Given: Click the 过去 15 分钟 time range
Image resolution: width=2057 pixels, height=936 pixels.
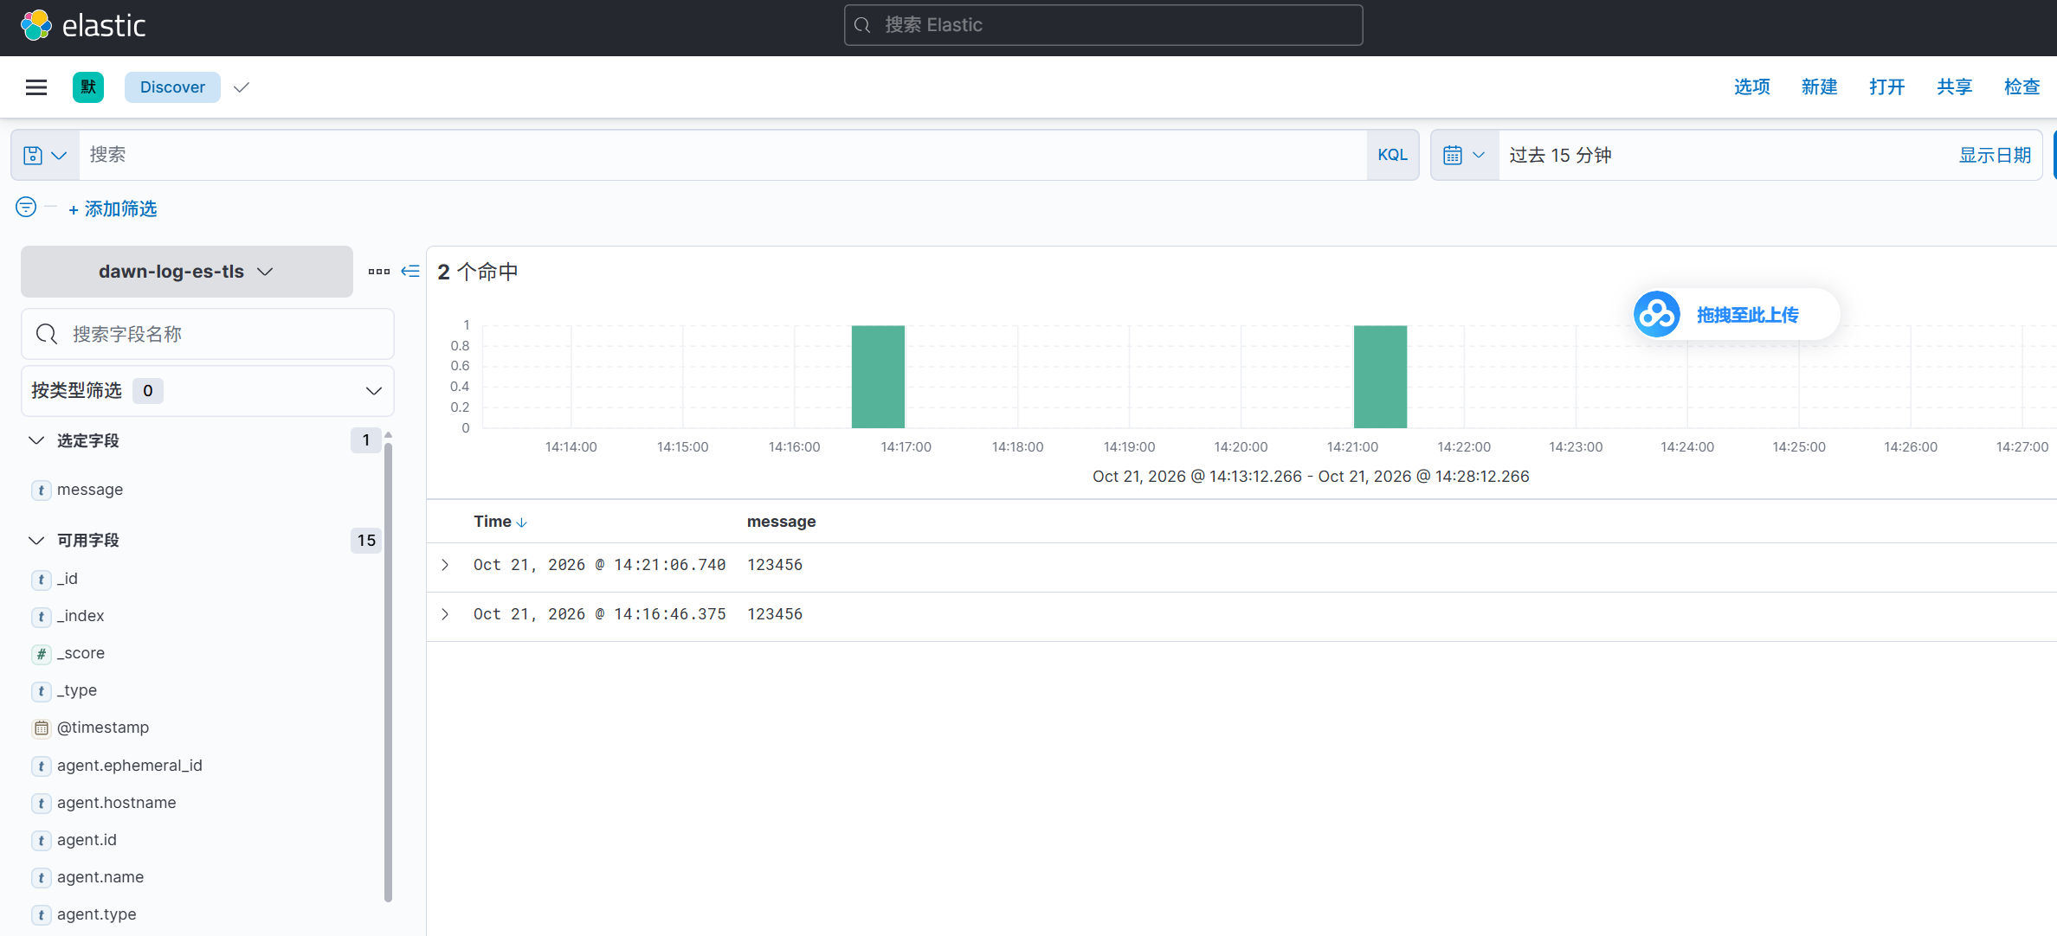Looking at the screenshot, I should 1560,155.
